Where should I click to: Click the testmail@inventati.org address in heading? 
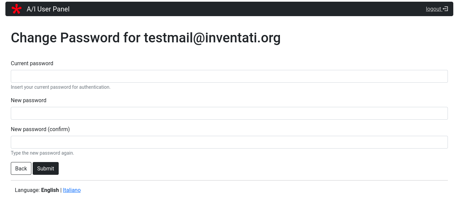212,38
